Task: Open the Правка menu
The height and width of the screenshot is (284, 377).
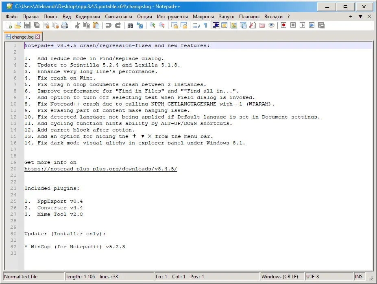Action: tap(30, 17)
